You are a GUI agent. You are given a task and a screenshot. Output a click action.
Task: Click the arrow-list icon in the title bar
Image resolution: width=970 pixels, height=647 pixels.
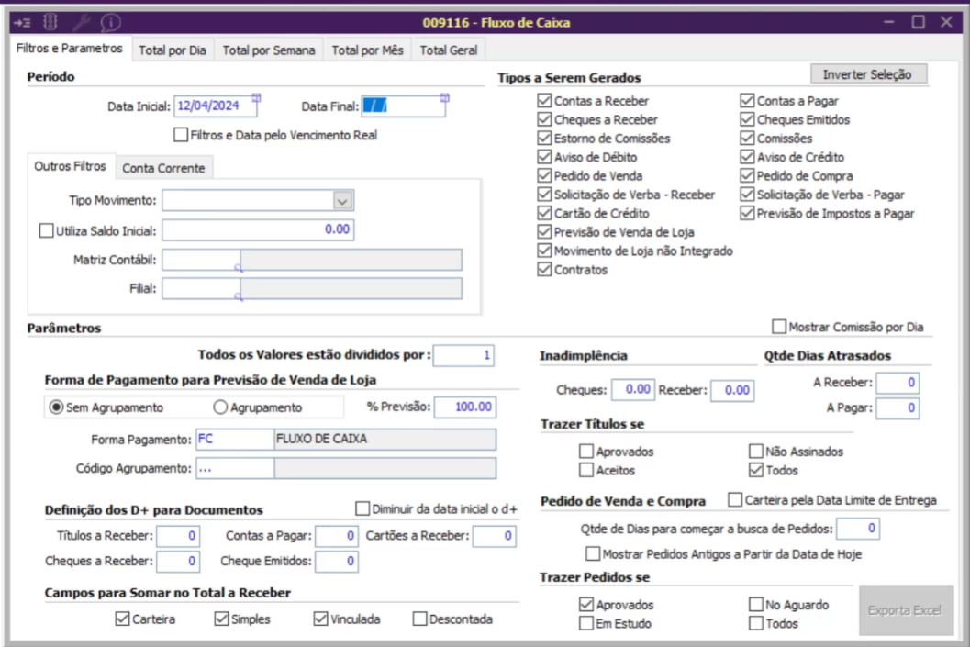[22, 23]
